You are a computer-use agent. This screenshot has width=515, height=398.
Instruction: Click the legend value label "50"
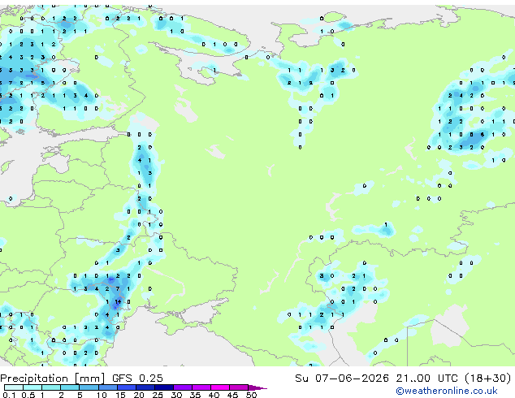click(251, 395)
